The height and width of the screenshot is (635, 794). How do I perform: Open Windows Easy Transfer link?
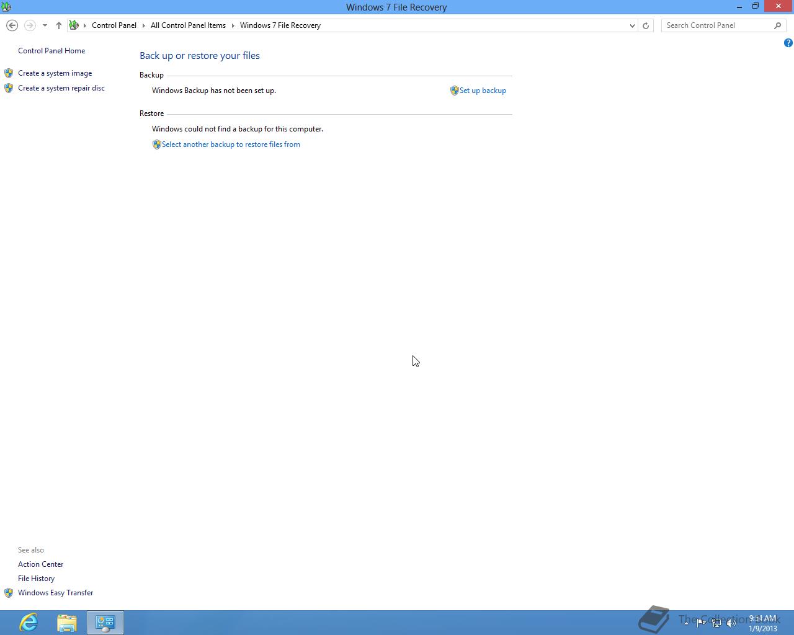tap(55, 593)
